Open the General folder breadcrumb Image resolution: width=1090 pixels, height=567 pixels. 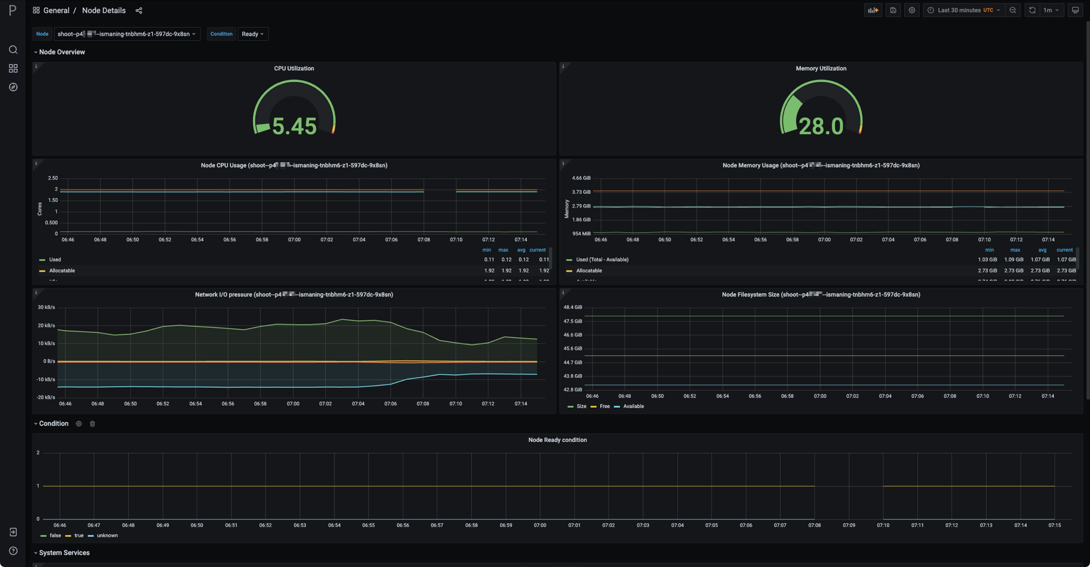click(x=56, y=11)
